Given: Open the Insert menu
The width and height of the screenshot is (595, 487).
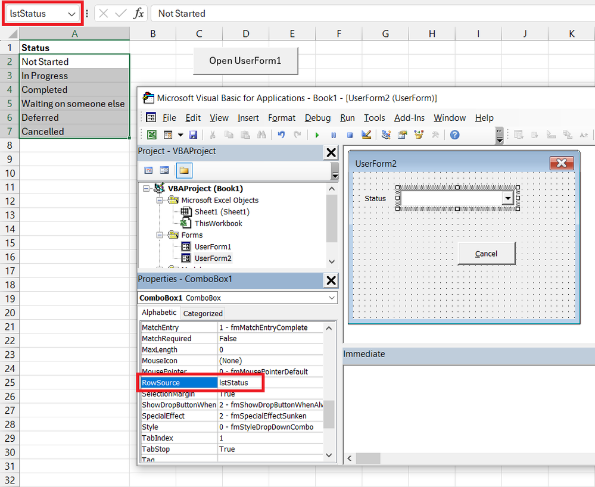Looking at the screenshot, I should [248, 118].
